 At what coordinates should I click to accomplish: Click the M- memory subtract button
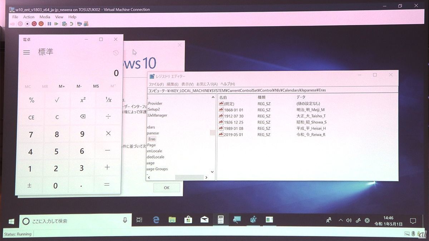pos(79,86)
